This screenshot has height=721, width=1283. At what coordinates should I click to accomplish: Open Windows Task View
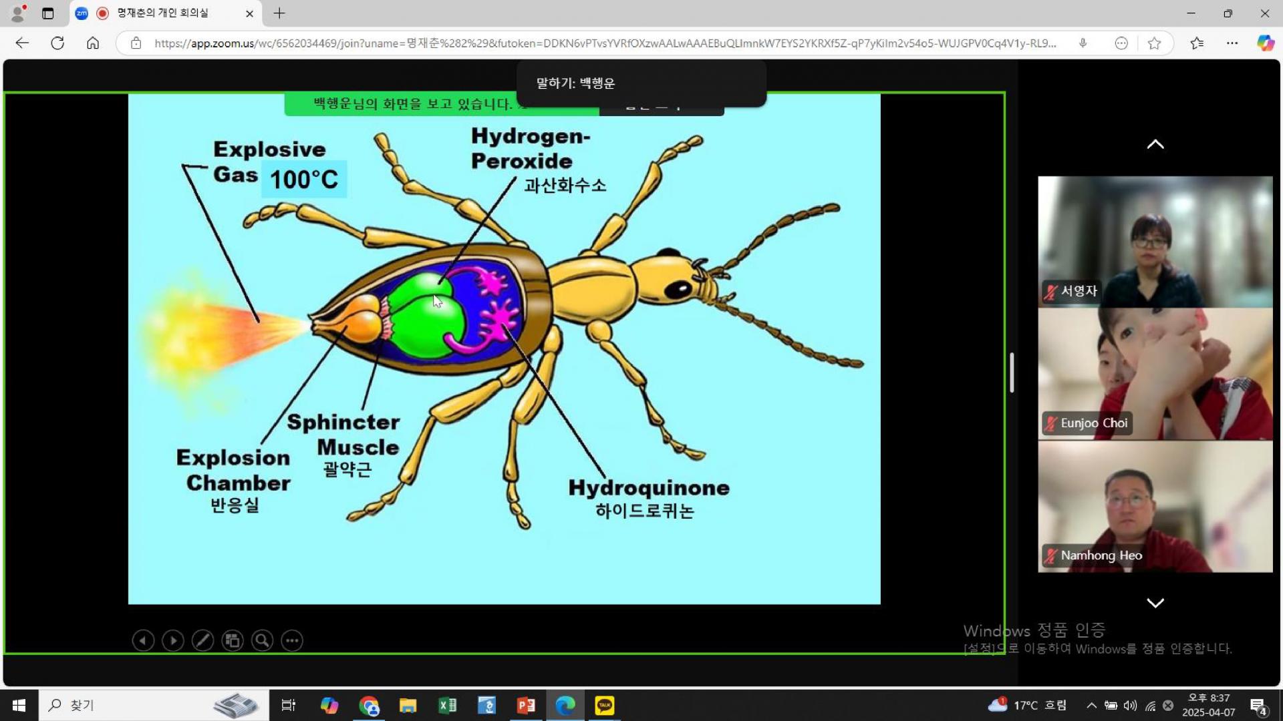(288, 705)
